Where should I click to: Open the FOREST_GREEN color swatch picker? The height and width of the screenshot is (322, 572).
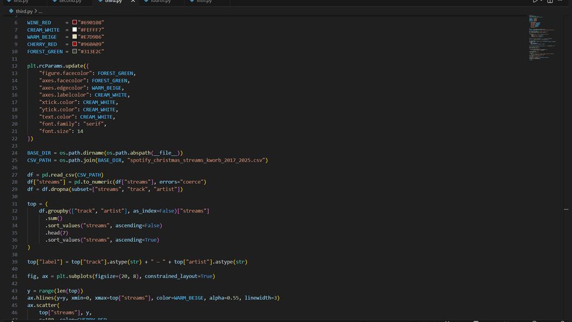point(74,52)
